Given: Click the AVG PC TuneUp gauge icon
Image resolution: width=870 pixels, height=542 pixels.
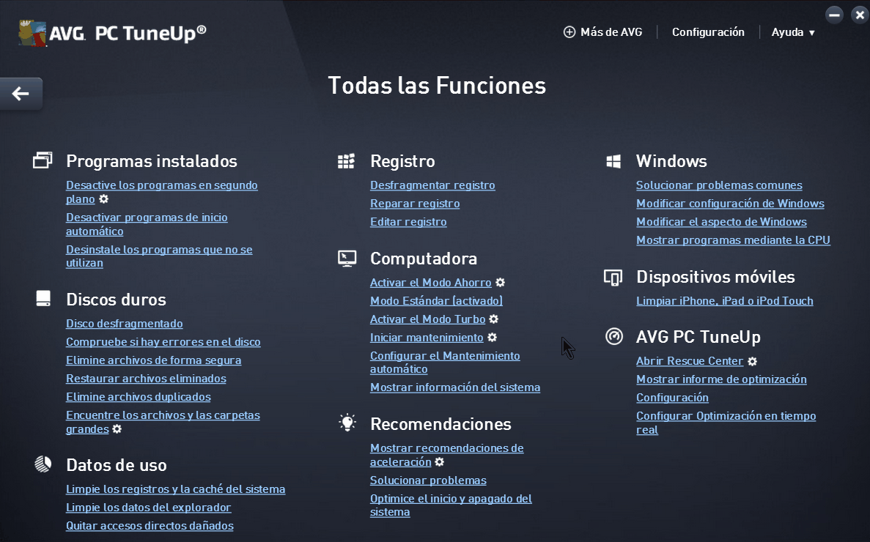Looking at the screenshot, I should click(x=614, y=336).
